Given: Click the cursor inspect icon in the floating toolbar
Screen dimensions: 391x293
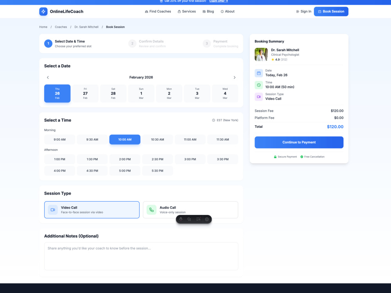Looking at the screenshot, I should coord(189,219).
